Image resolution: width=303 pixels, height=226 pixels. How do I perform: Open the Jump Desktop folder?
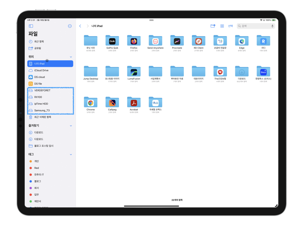click(91, 74)
